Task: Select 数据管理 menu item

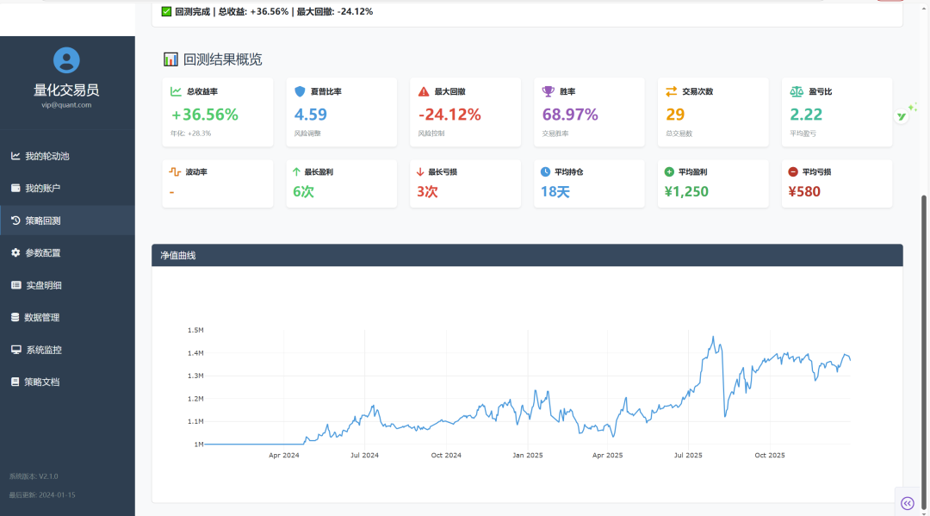Action: coord(41,318)
